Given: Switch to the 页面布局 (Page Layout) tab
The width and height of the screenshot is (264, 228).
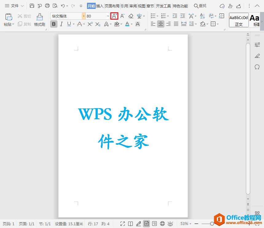Looking at the screenshot, I should click(x=112, y=6).
